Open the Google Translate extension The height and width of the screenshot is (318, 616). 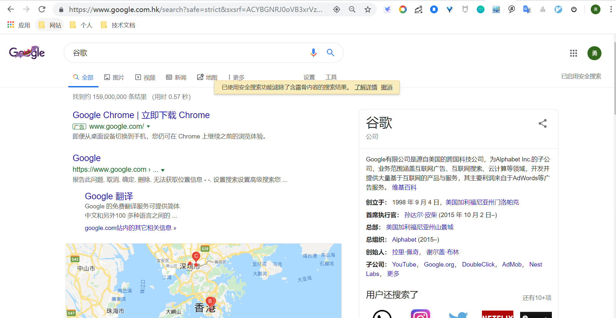point(527,9)
